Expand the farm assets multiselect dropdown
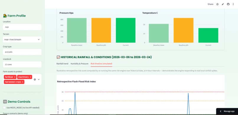 coord(39,79)
